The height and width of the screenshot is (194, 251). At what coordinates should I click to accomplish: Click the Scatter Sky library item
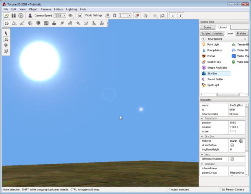tap(214, 62)
